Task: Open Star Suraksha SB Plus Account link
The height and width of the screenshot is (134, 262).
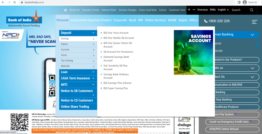Action: tap(115, 67)
